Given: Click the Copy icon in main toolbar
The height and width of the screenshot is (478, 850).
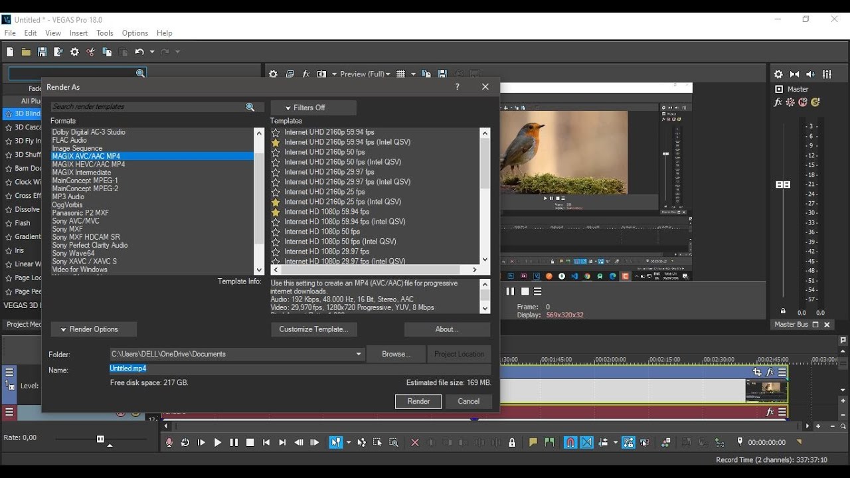Looking at the screenshot, I should click(x=107, y=52).
